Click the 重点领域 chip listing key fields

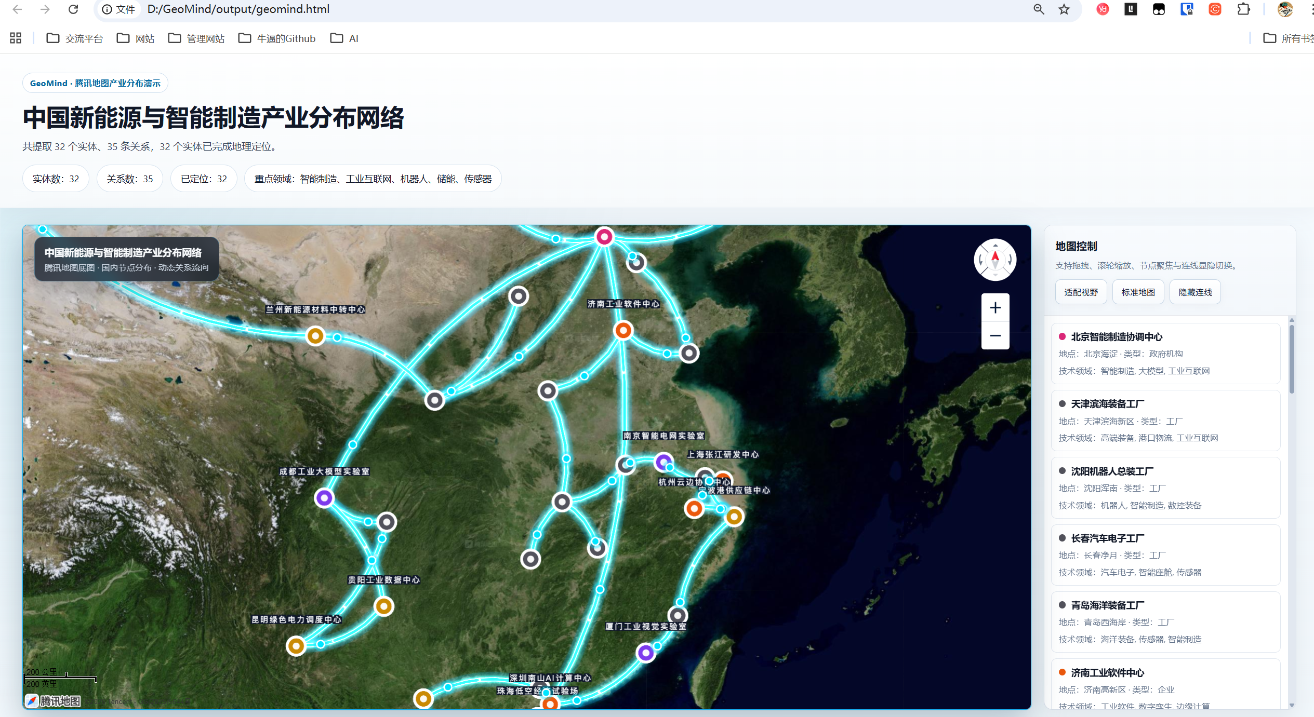tap(373, 179)
